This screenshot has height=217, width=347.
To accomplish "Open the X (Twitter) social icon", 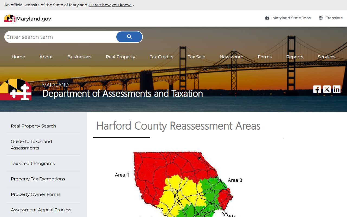I will (327, 89).
